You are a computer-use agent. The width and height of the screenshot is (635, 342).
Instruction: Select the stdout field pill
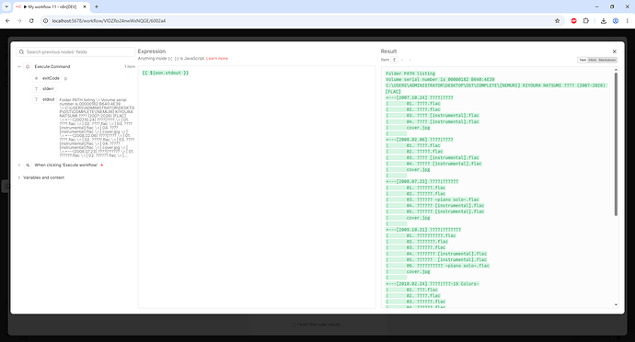tap(44, 99)
